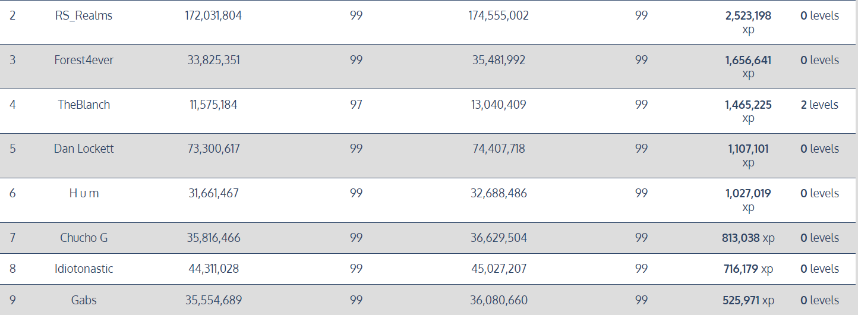Open Idiotonastic player entry

(x=84, y=269)
